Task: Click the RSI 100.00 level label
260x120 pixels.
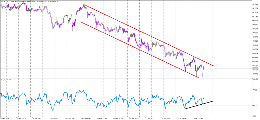Action: pyautogui.click(x=255, y=79)
